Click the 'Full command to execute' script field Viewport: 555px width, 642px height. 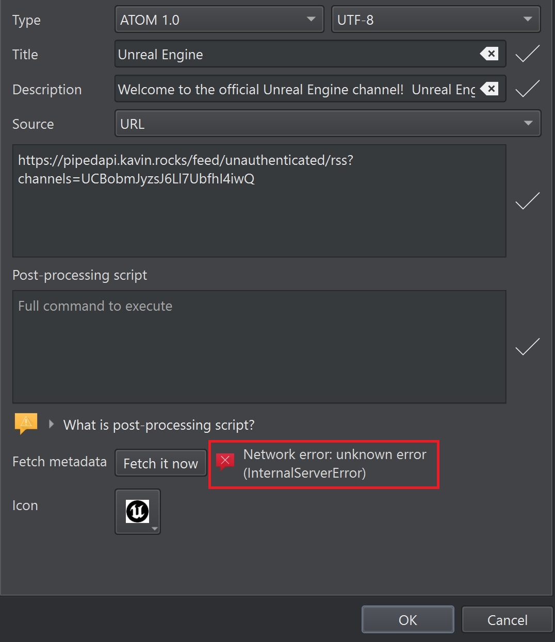point(258,346)
